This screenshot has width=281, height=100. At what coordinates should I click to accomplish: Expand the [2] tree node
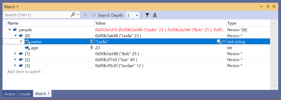coord(15,60)
